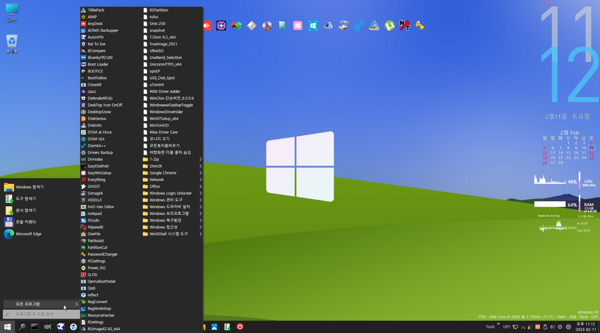The image size is (600, 333).
Task: Launch rufus from the programs list
Action: [173, 17]
